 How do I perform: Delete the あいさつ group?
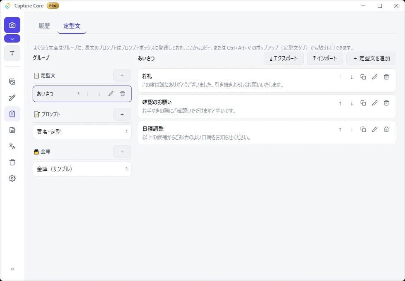click(x=122, y=94)
